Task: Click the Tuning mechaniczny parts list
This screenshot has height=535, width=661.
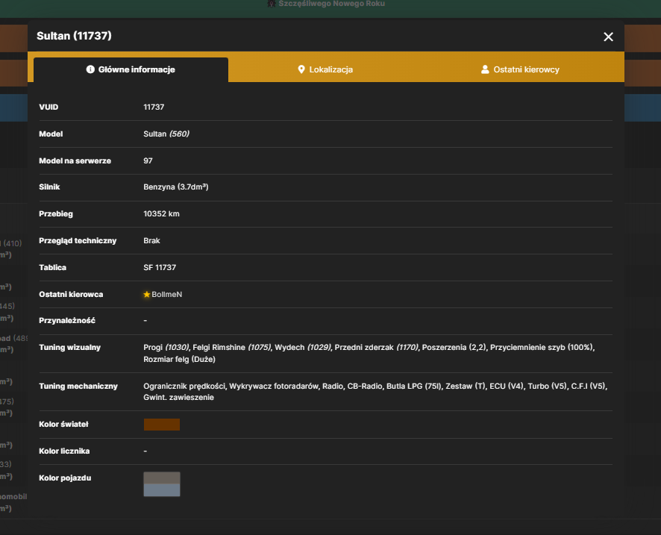Action: pos(375,392)
